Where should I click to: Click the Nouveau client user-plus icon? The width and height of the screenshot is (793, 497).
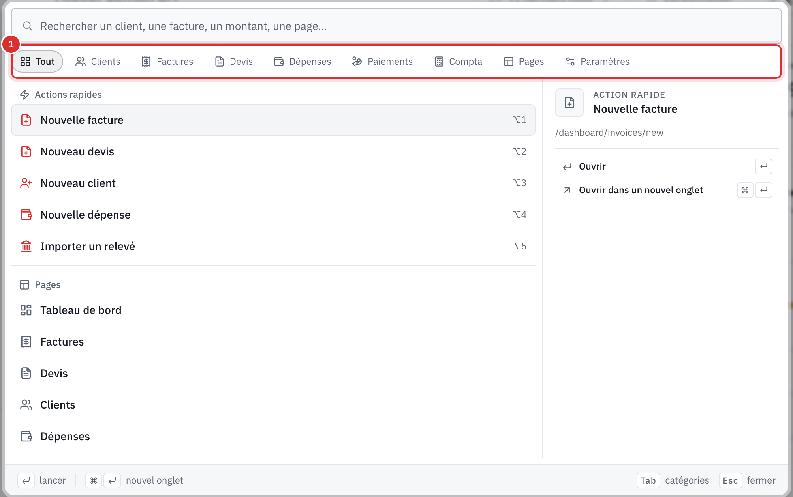pyautogui.click(x=26, y=183)
